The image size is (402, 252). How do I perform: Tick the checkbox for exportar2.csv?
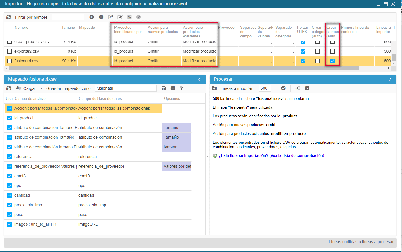(x=10, y=51)
